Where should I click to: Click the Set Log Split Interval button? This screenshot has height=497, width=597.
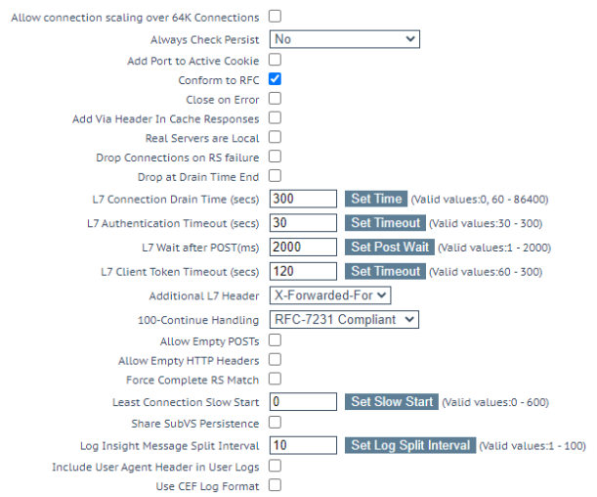tap(410, 445)
